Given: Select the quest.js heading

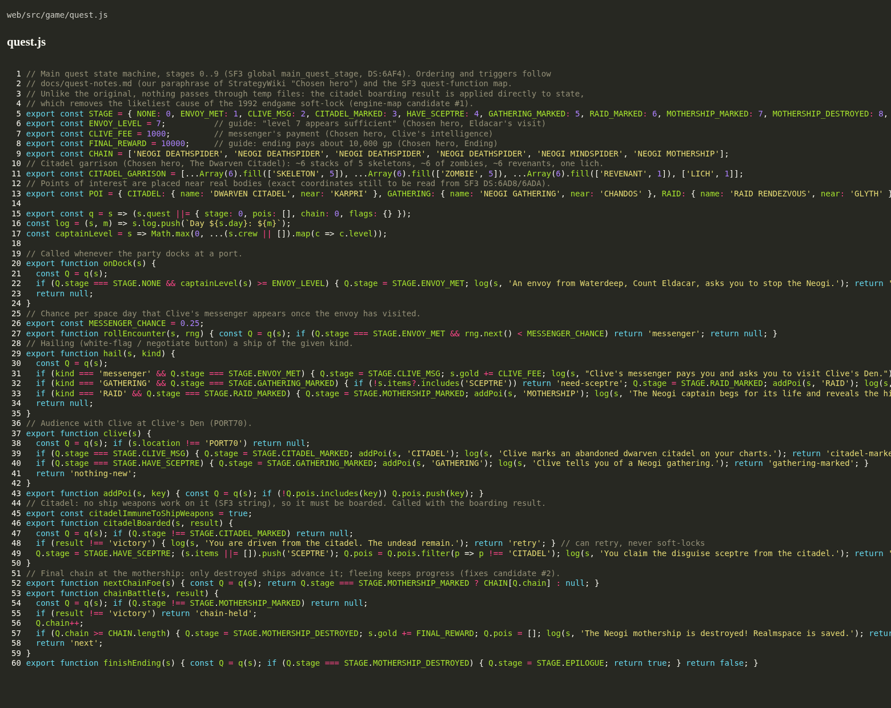Looking at the screenshot, I should tap(26, 42).
